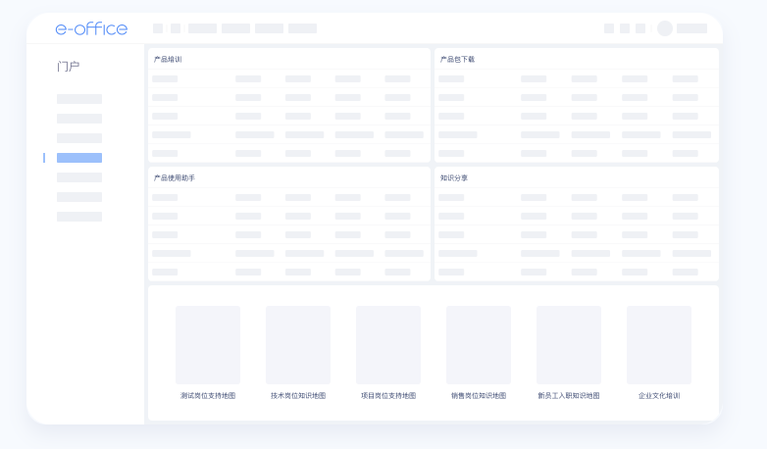Open the round user avatar in header
Image resolution: width=767 pixels, height=449 pixels.
(665, 28)
